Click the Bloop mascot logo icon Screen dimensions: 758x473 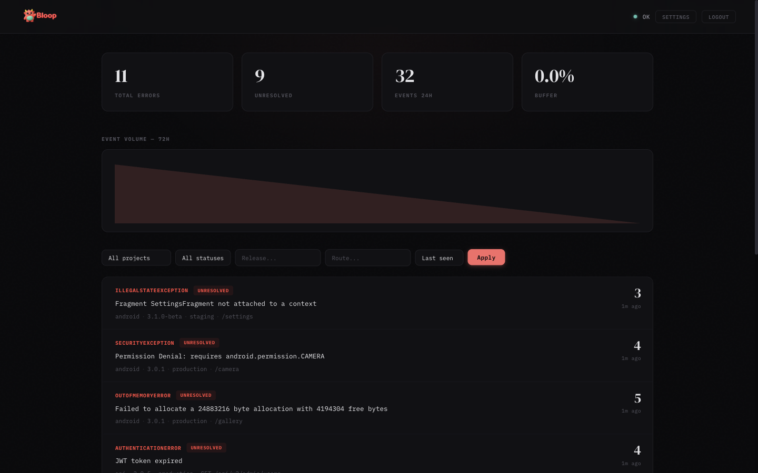pyautogui.click(x=28, y=15)
